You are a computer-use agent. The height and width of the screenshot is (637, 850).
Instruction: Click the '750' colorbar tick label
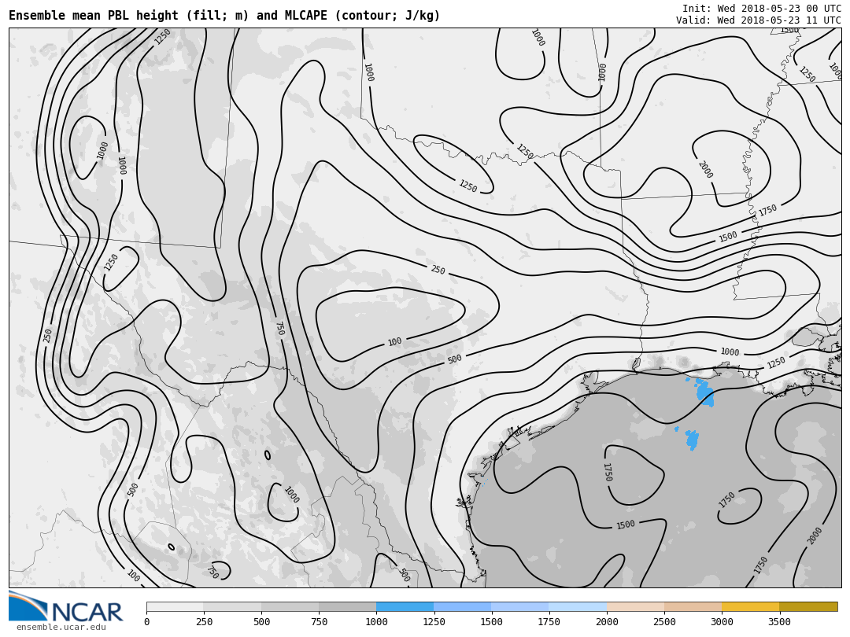(319, 622)
